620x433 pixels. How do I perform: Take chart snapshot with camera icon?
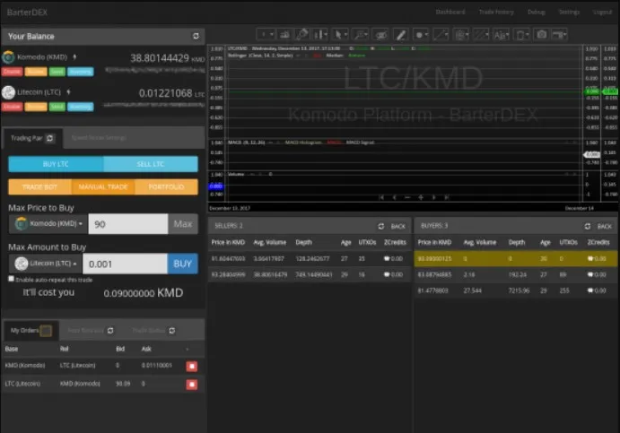[x=541, y=35]
